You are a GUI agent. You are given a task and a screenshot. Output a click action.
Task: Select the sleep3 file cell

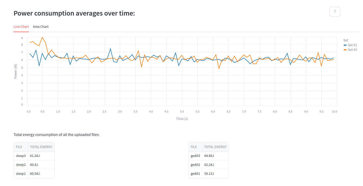click(21, 156)
